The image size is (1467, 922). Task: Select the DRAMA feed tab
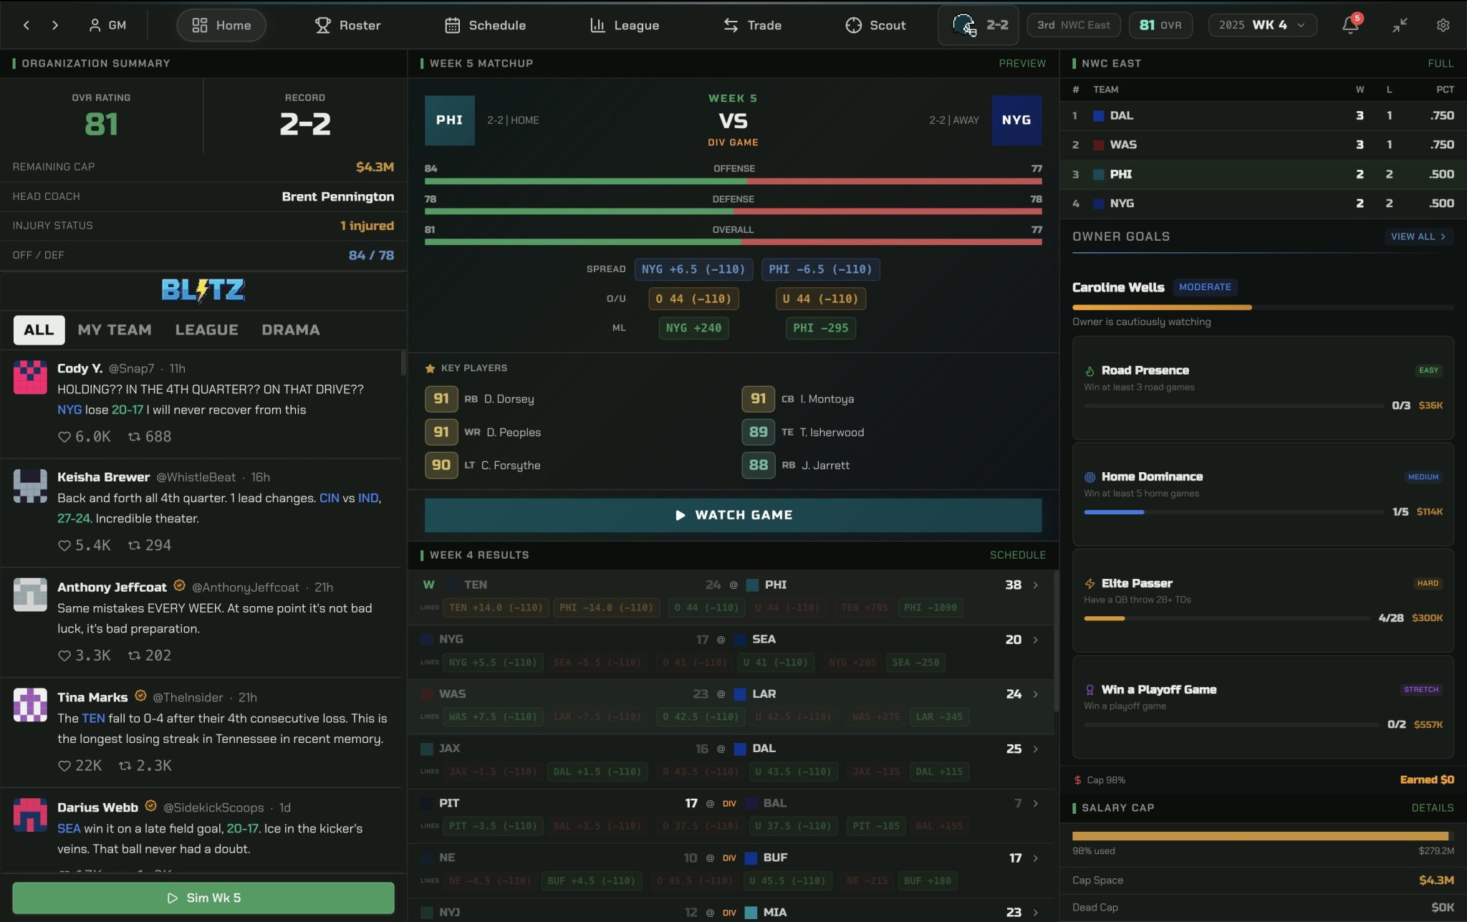click(290, 330)
